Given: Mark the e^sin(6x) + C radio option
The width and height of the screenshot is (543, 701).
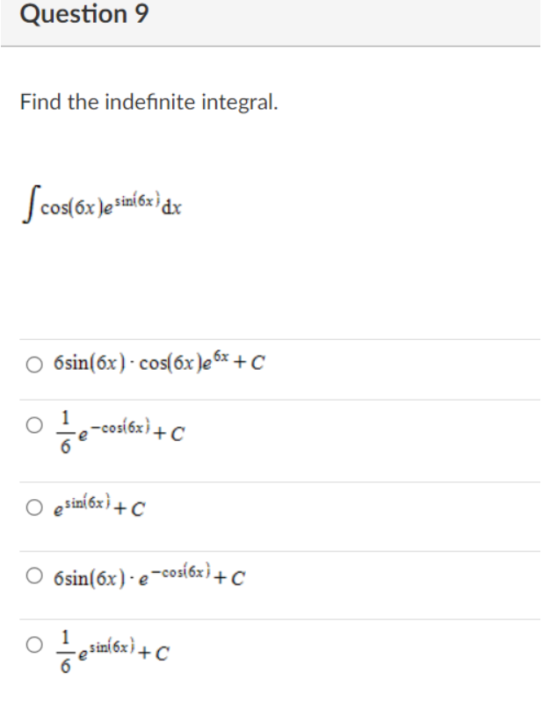Looking at the screenshot, I should click(34, 508).
